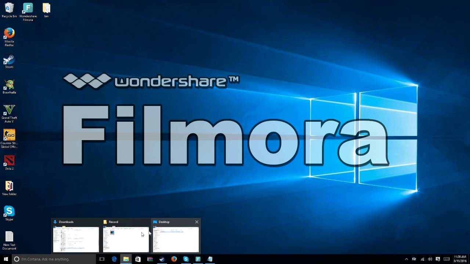Select the Skype desktop shortcut
This screenshot has height=264, width=470.
point(9,213)
